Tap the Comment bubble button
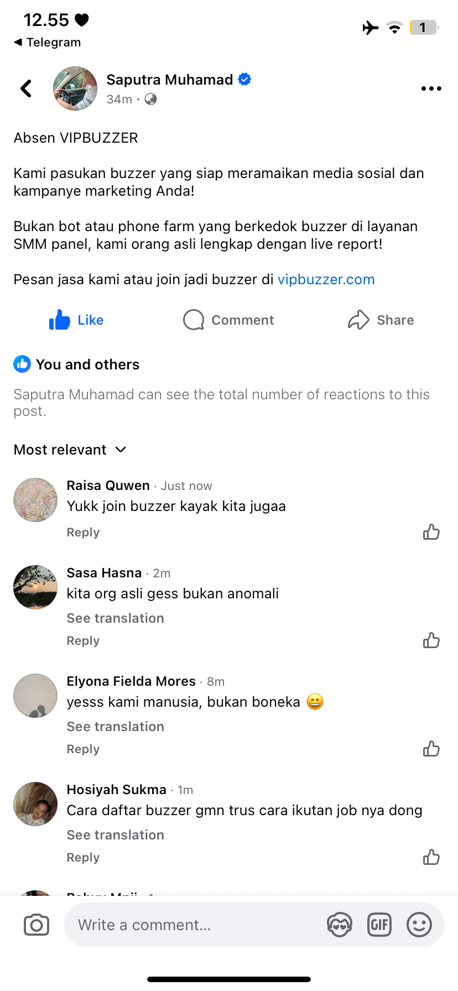Viewport: 458px width, 991px height. pos(228,320)
